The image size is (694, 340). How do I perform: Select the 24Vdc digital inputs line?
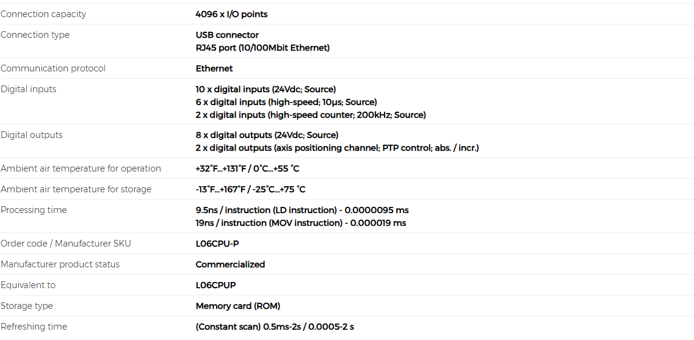266,89
